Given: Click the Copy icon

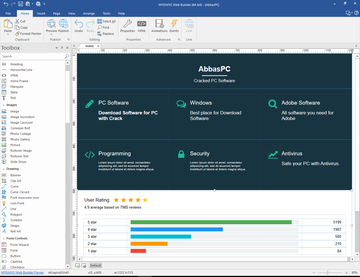Looking at the screenshot, I should coord(17,27).
